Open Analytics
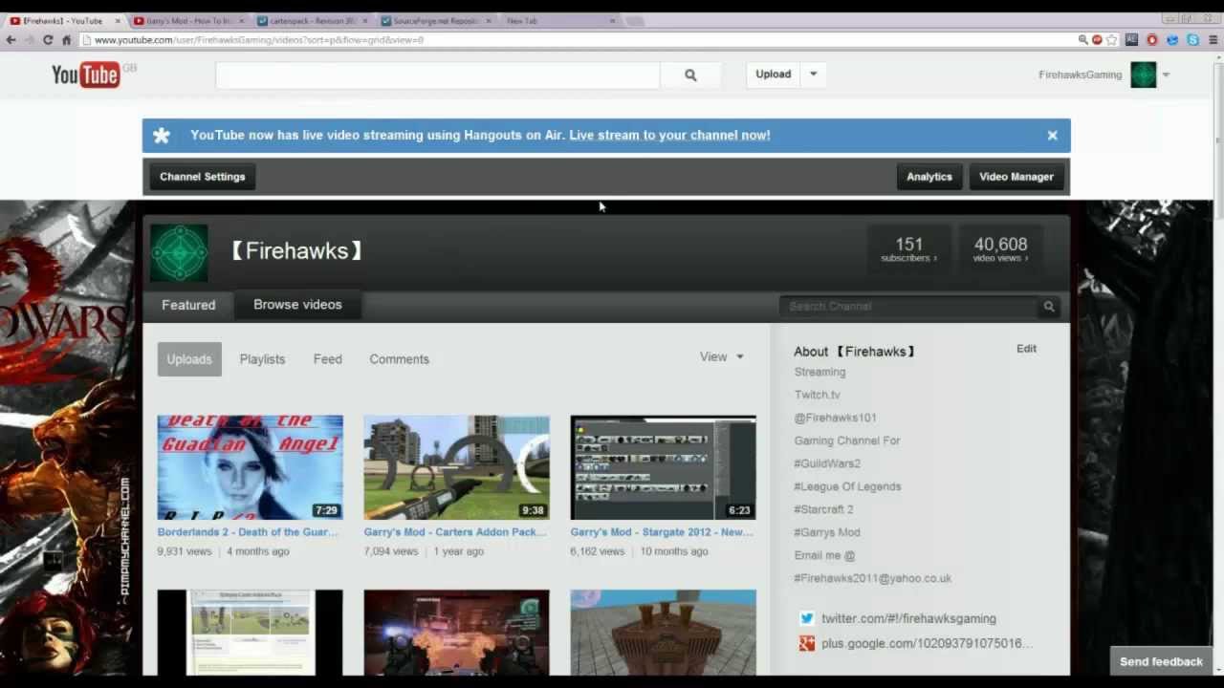The width and height of the screenshot is (1224, 688). point(929,177)
